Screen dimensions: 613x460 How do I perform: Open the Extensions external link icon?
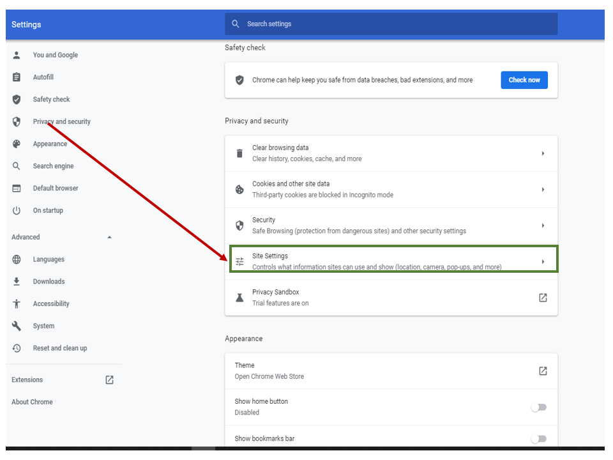109,379
